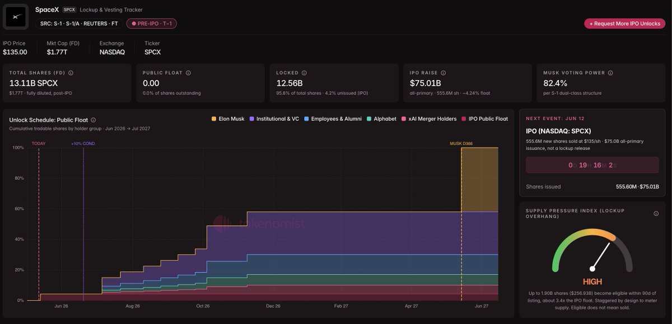Viewport: 672px width, 324px height.
Task: Click Request More IPO Unlocks button
Action: coord(626,24)
